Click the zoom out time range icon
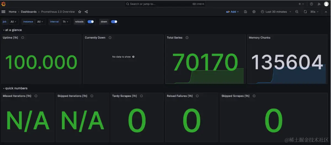 click(x=297, y=12)
